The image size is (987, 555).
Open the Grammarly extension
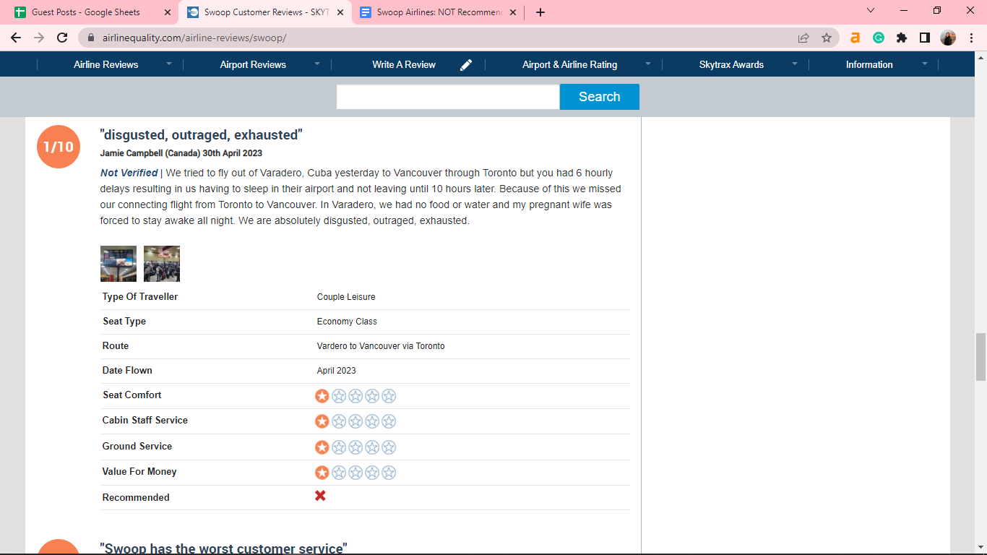pyautogui.click(x=879, y=38)
